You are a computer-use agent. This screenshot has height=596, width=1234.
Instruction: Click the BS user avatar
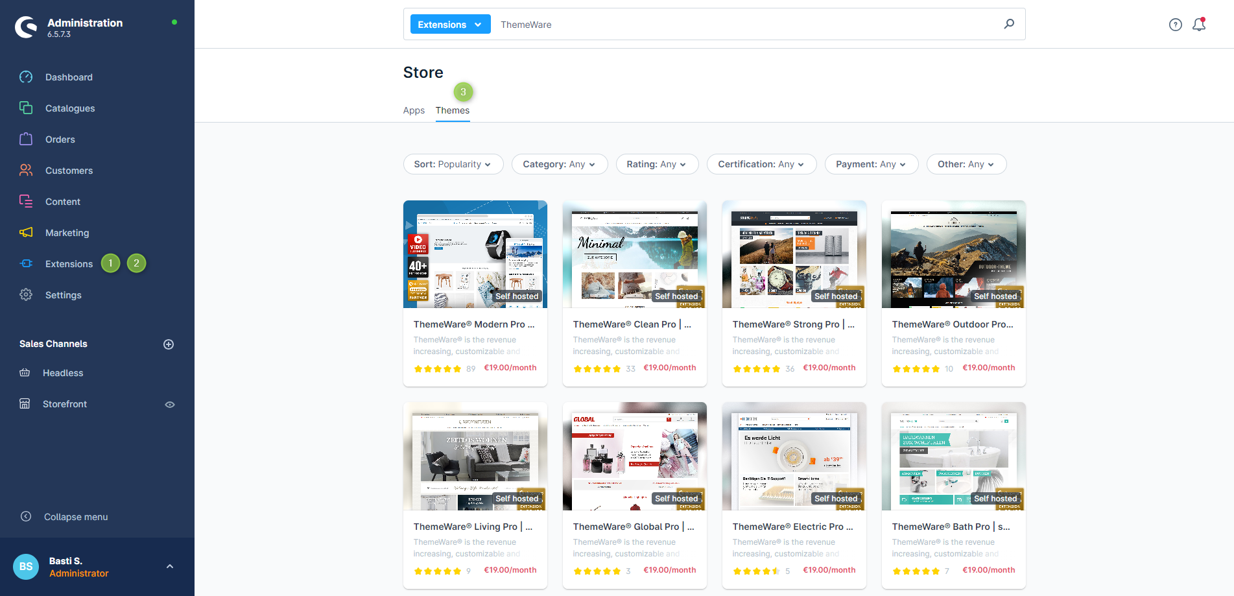click(x=26, y=567)
